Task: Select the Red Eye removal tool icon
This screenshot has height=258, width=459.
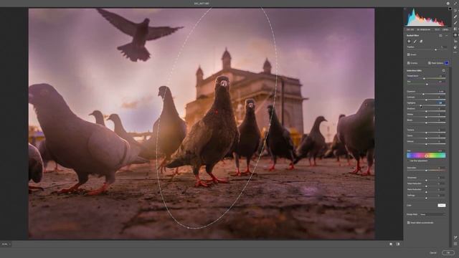Action: (x=455, y=42)
